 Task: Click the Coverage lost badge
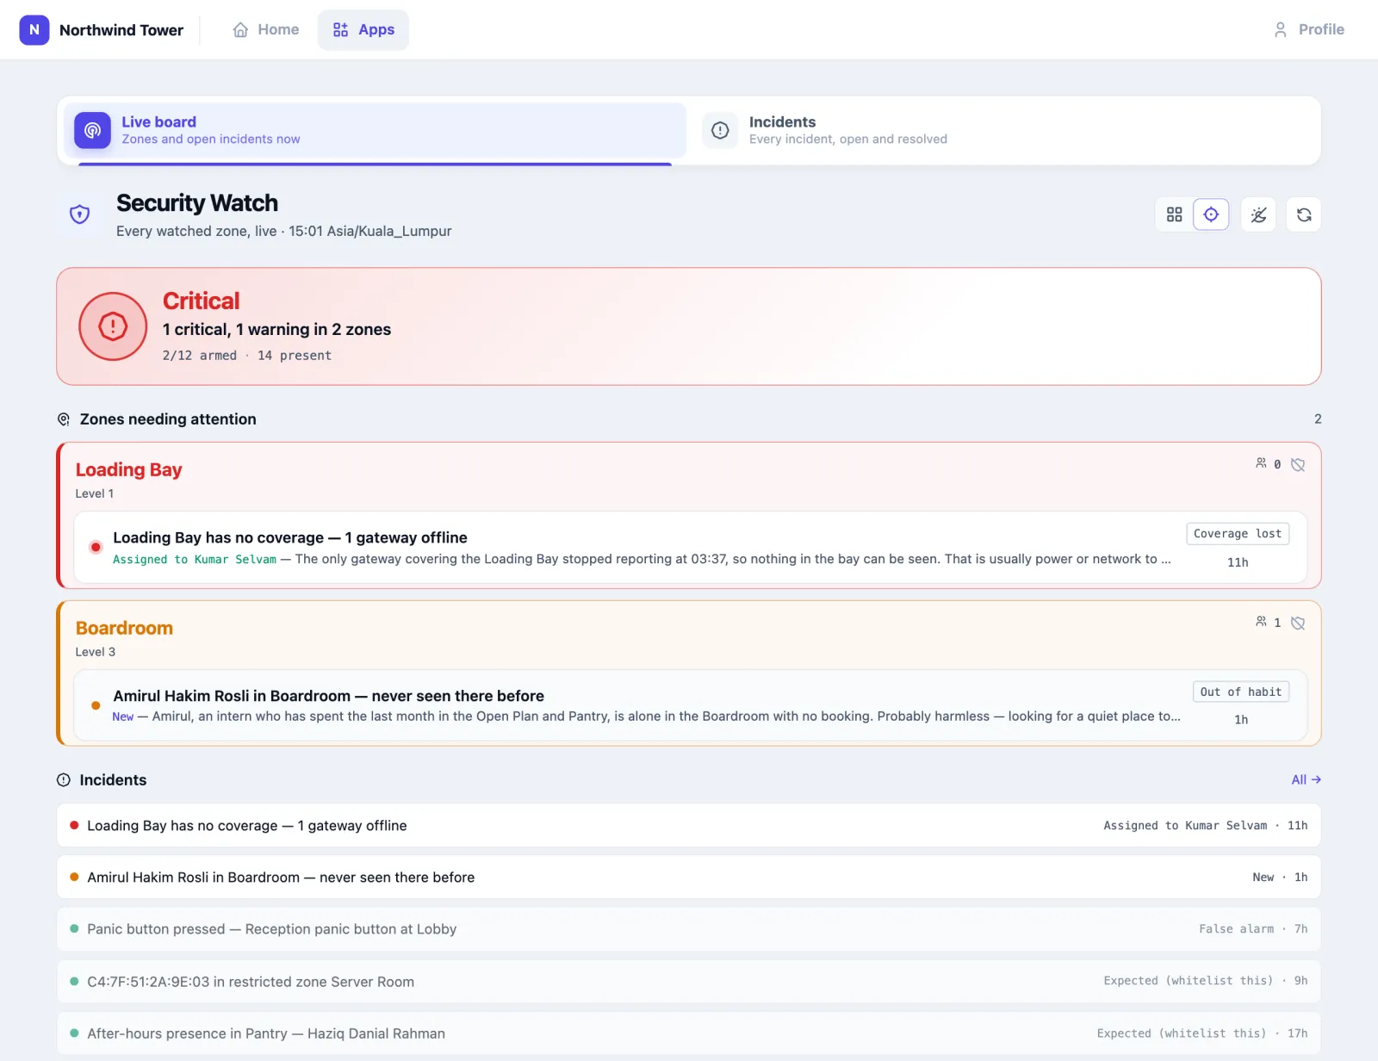1238,534
